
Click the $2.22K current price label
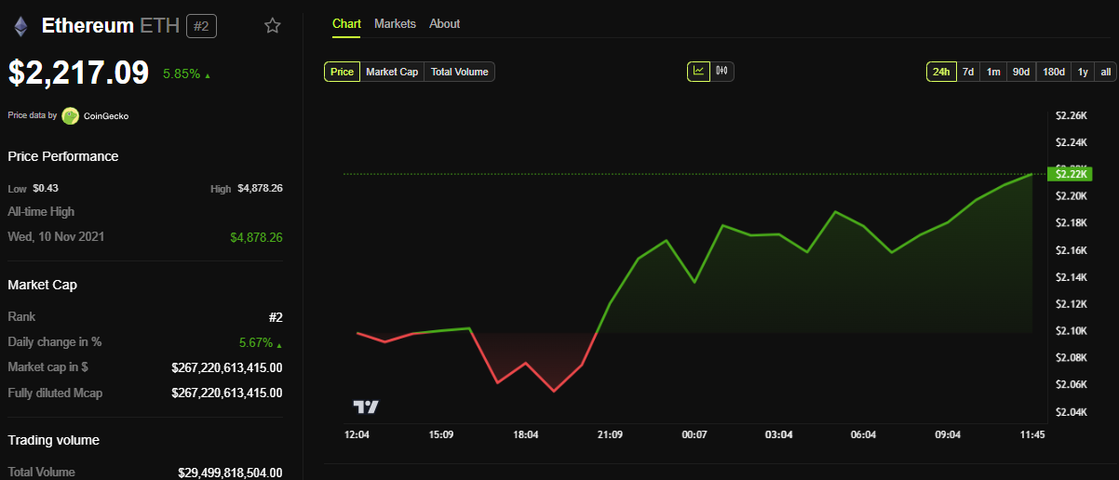1069,174
